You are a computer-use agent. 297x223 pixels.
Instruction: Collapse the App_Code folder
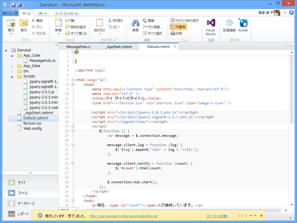[x=12, y=56]
